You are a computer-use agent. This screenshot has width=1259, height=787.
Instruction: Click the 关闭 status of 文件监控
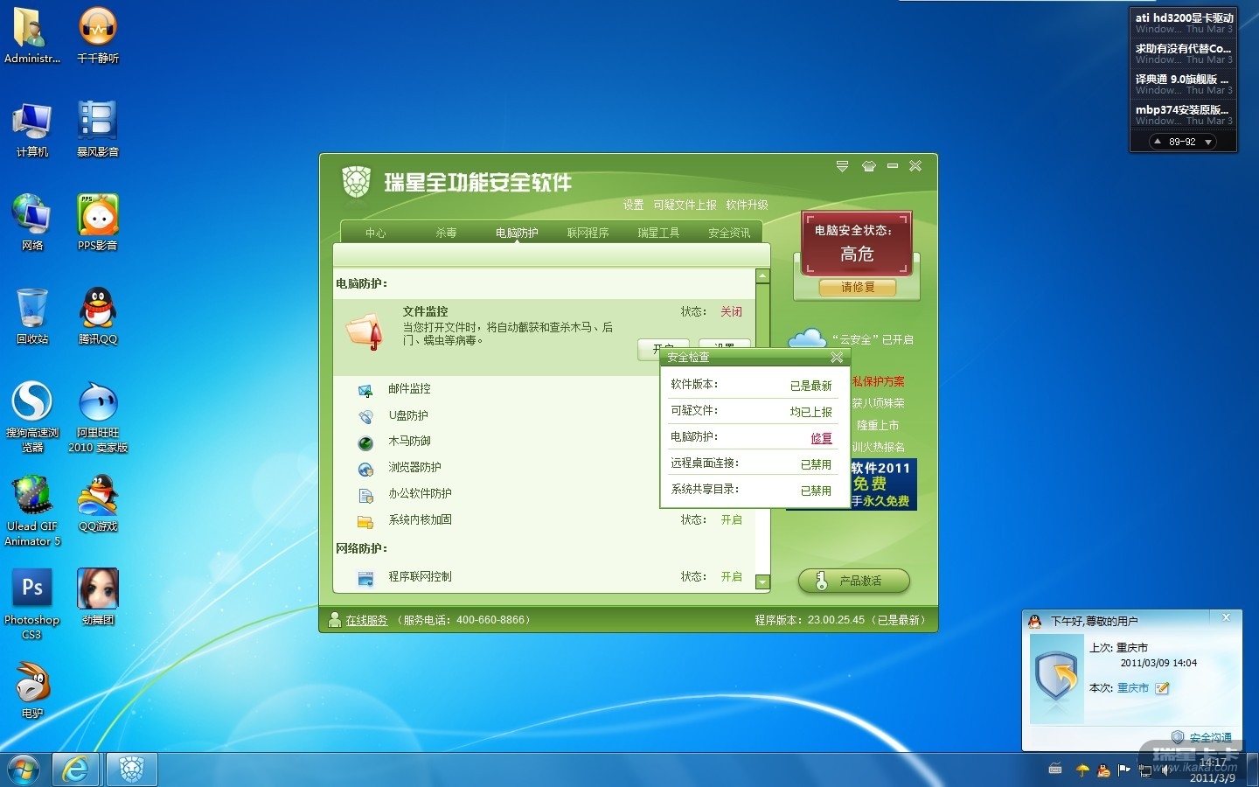(x=731, y=311)
